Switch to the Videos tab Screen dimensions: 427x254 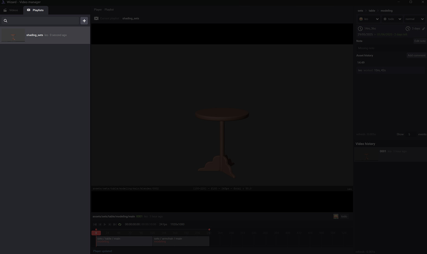pyautogui.click(x=11, y=10)
